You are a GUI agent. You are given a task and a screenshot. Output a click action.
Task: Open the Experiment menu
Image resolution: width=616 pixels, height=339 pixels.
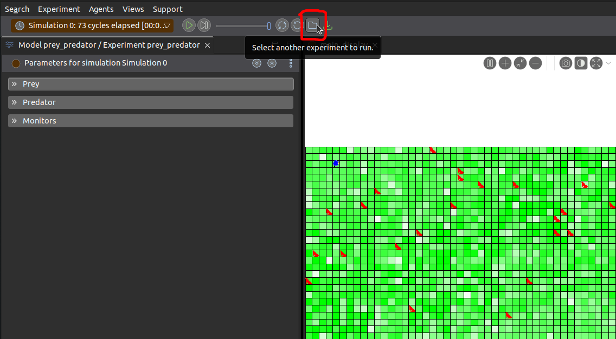click(59, 9)
